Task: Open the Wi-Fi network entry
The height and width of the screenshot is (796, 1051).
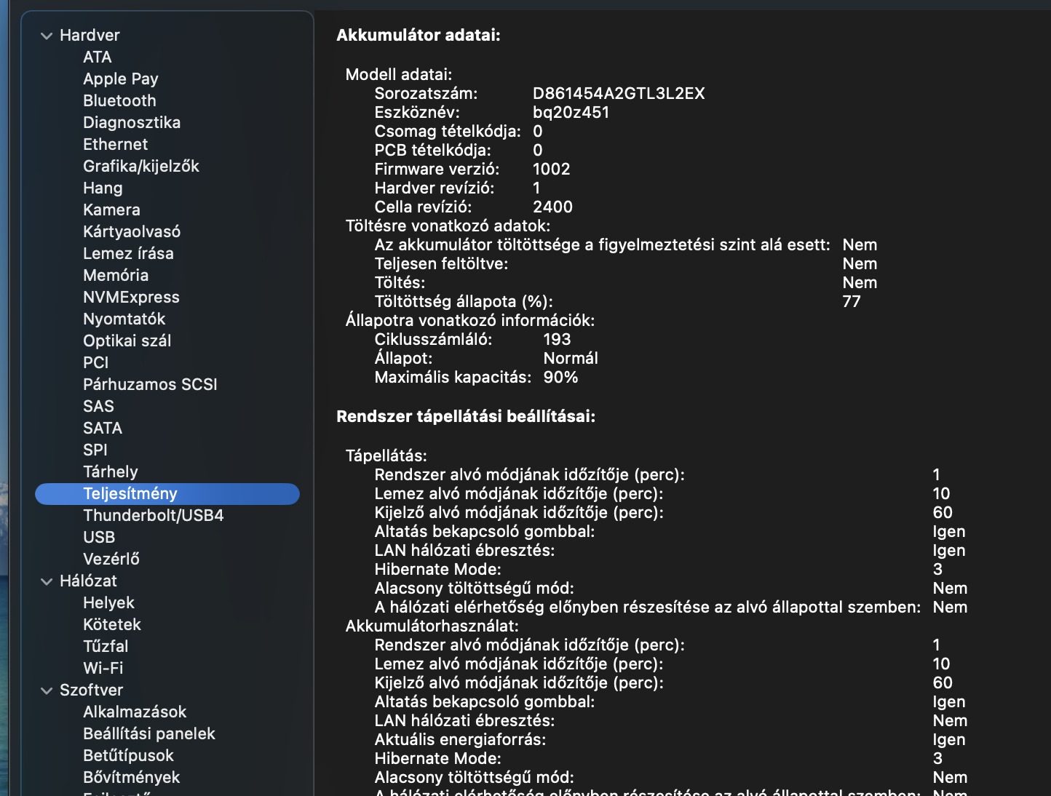Action: click(103, 668)
